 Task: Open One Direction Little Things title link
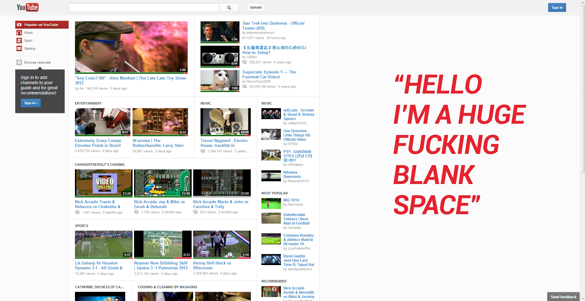[297, 135]
